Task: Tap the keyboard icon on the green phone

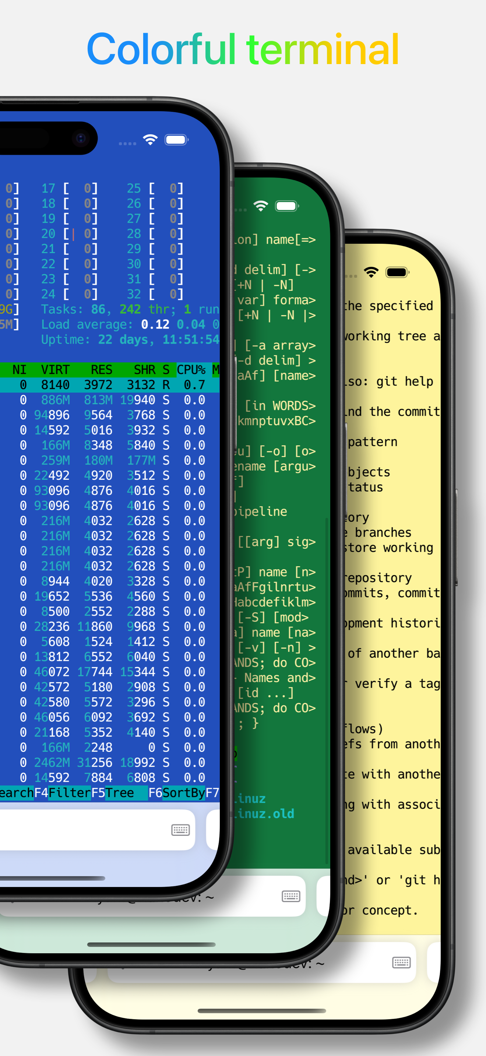Action: (291, 896)
